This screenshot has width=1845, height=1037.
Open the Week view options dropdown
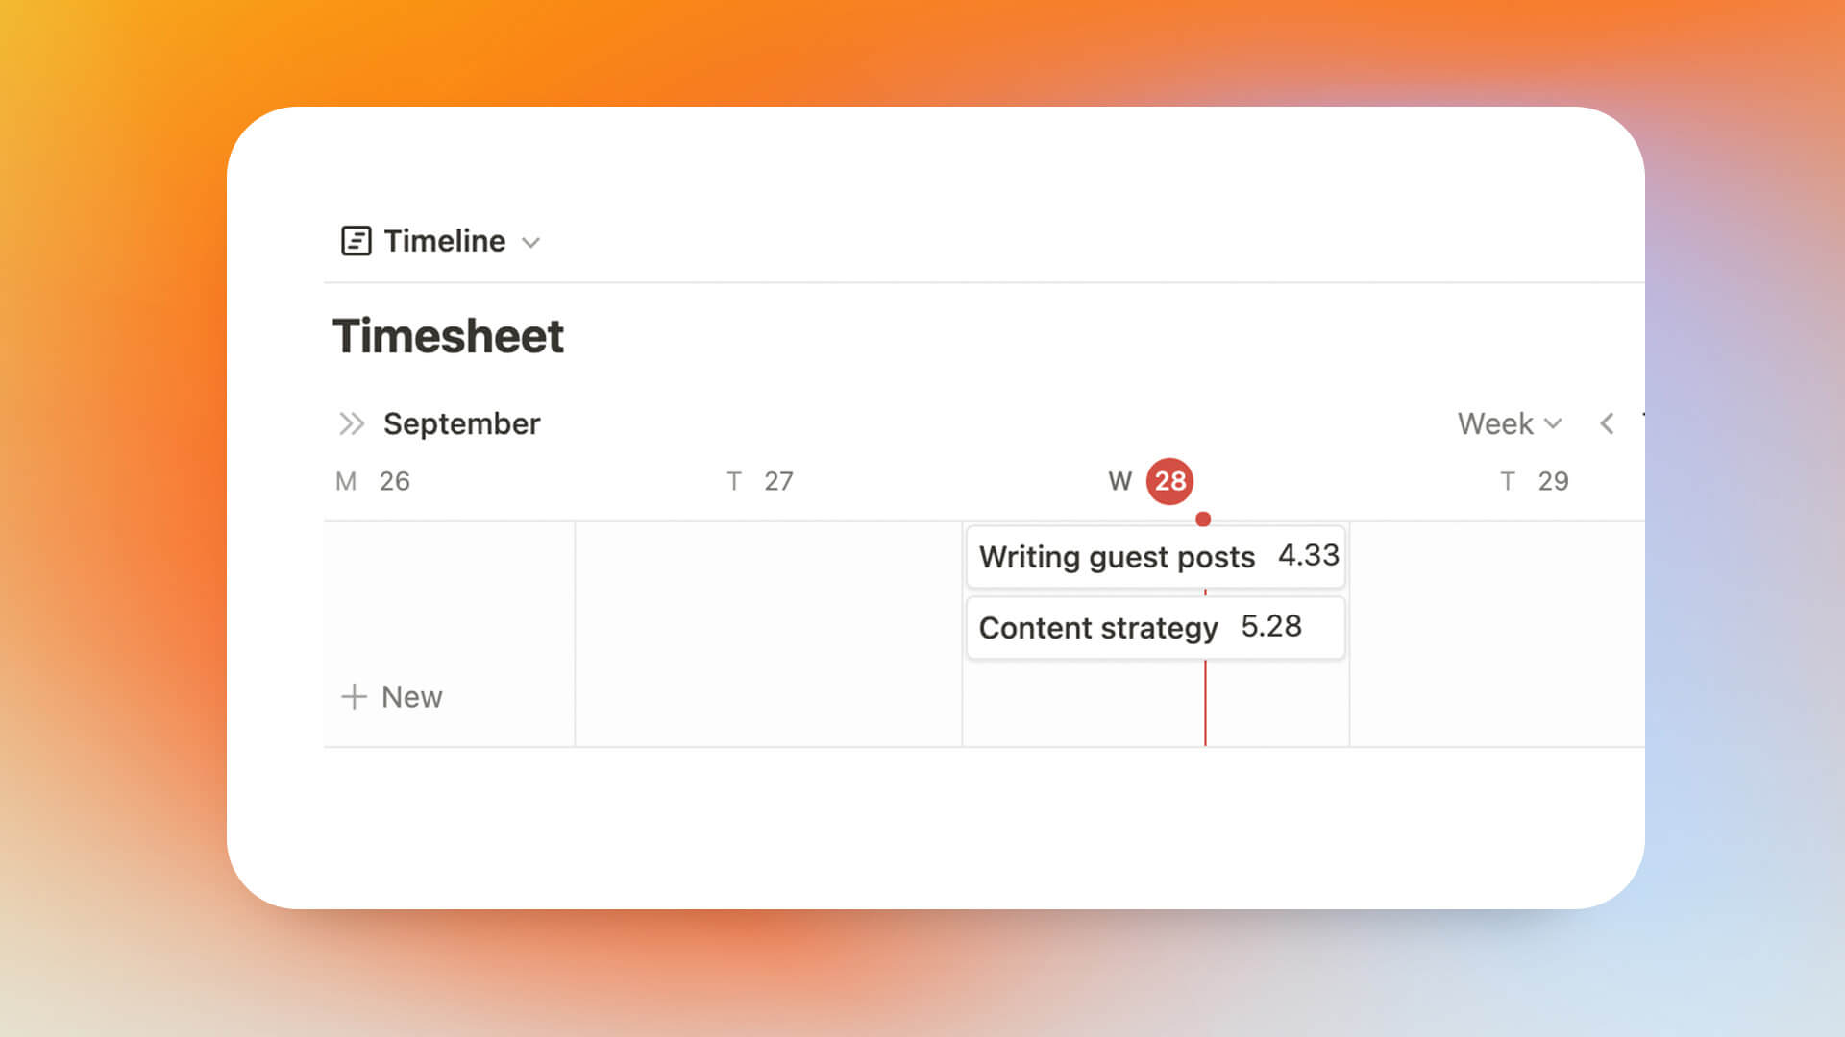tap(1510, 422)
